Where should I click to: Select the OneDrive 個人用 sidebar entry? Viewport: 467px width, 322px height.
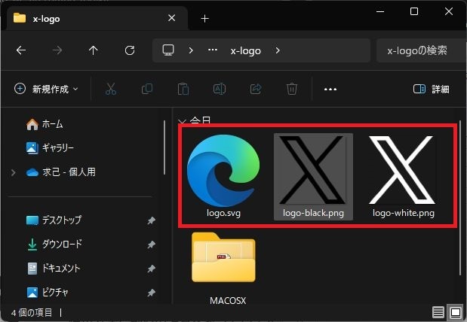(x=61, y=172)
